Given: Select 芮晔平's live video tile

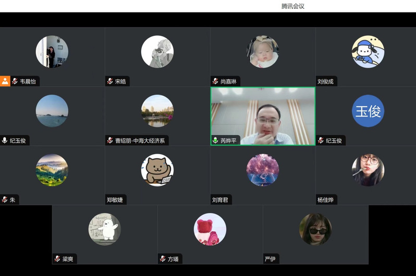Looking at the screenshot, I should (x=263, y=116).
